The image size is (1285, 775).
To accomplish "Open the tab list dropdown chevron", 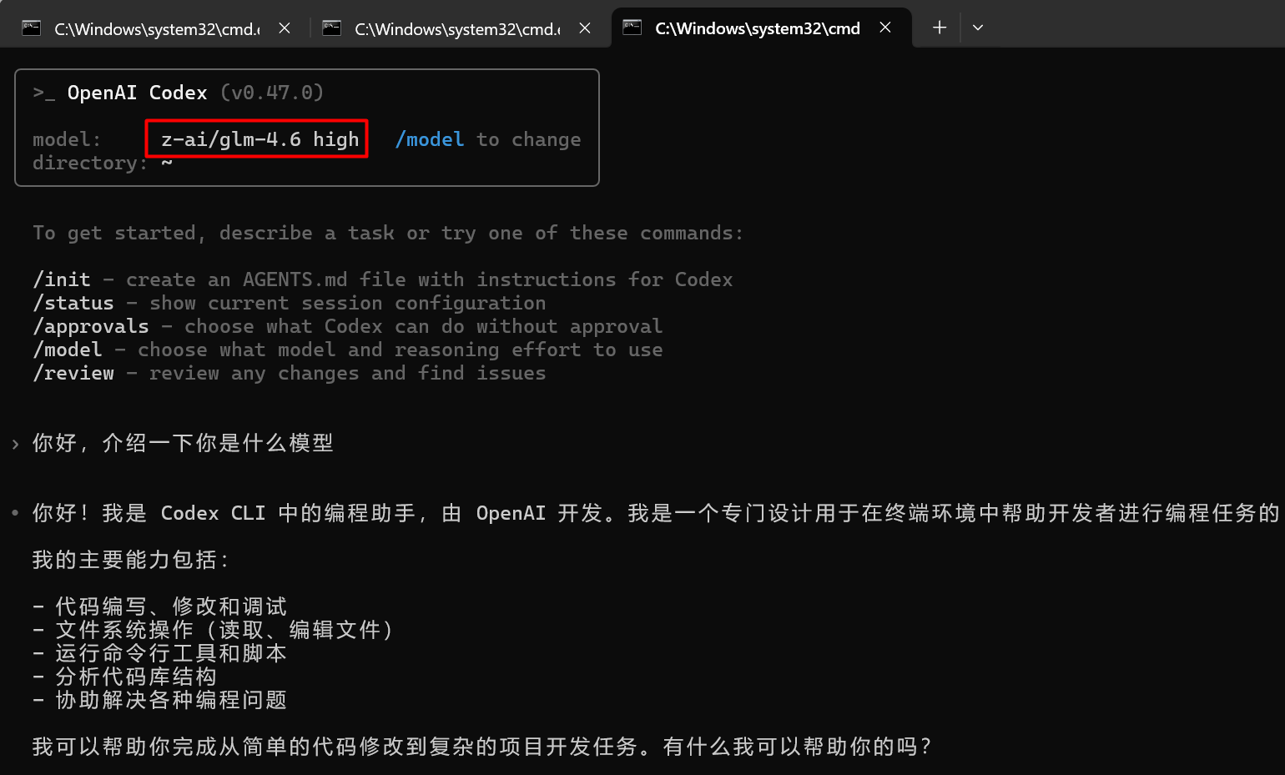I will pyautogui.click(x=977, y=28).
